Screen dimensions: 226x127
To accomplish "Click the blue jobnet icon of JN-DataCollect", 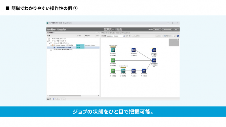I will [54, 47].
